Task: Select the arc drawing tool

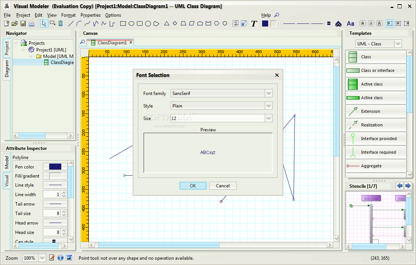Action: click(x=79, y=23)
